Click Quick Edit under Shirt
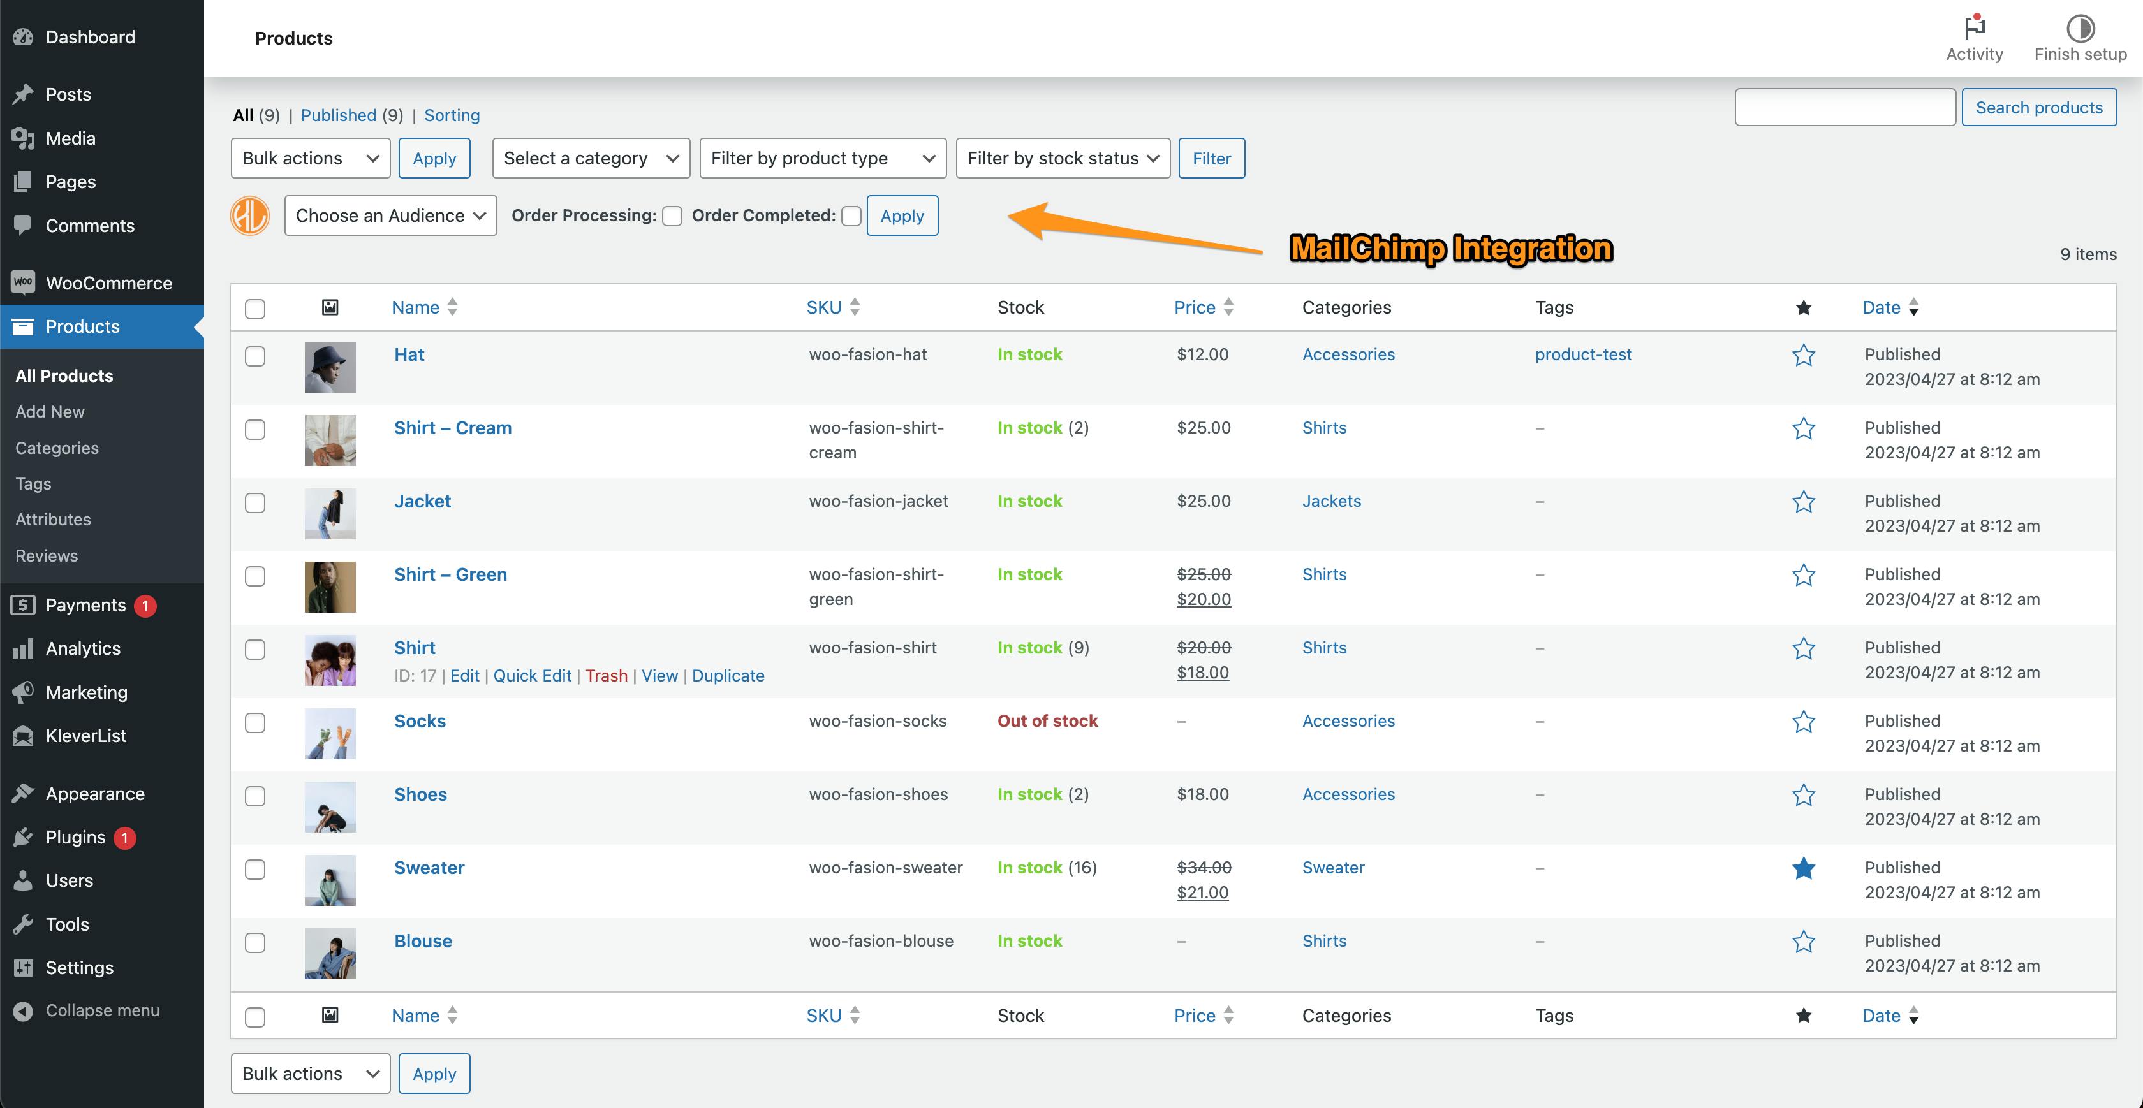 533,676
